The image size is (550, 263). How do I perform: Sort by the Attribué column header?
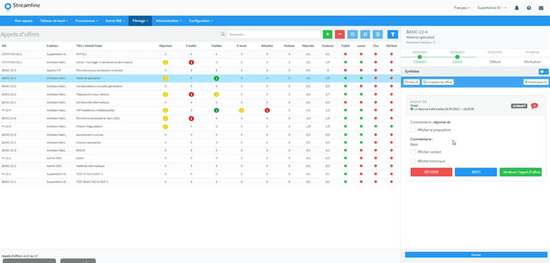[x=391, y=46]
